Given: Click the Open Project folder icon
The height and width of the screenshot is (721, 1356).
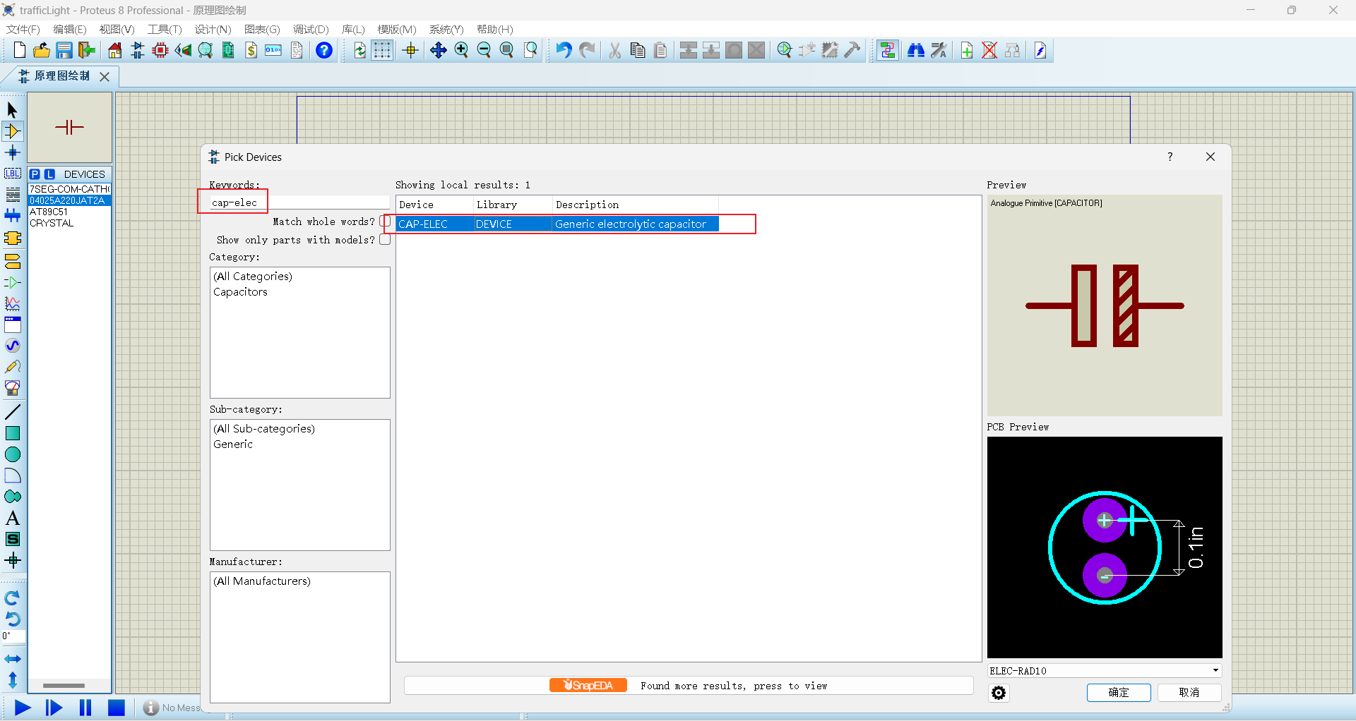Looking at the screenshot, I should (x=42, y=50).
